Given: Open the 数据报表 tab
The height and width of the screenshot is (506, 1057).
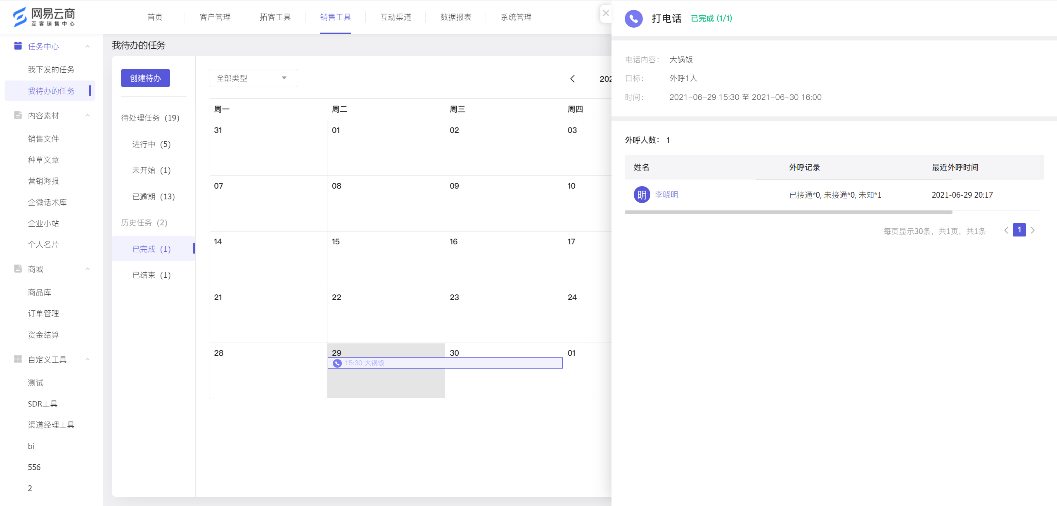Looking at the screenshot, I should click(456, 17).
